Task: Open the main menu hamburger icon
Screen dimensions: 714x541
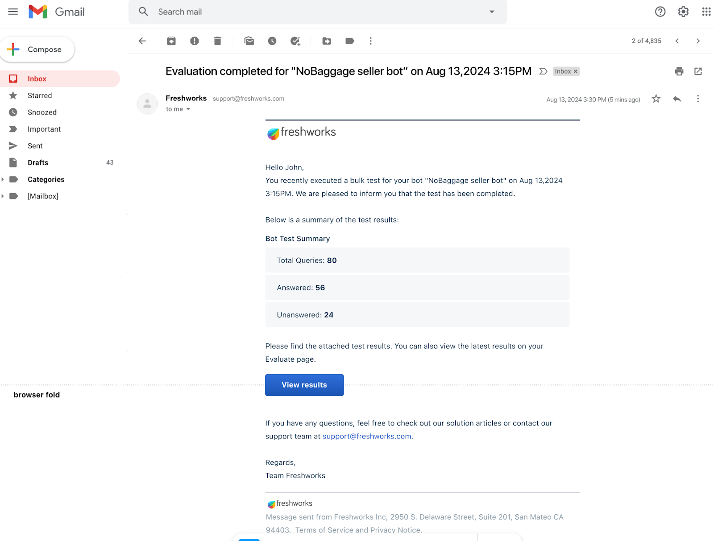Action: pos(13,12)
